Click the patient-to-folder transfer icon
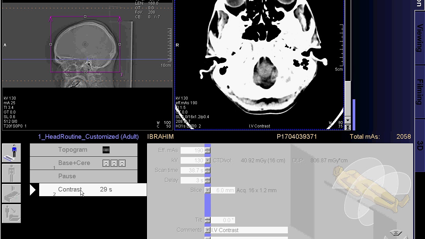Viewport: 425px width, 239px height. 12,213
